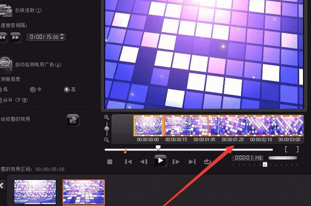Image resolution: width=311 pixels, height=206 pixels.
Task: Enable the merge CF checkbox
Action: click(2, 100)
